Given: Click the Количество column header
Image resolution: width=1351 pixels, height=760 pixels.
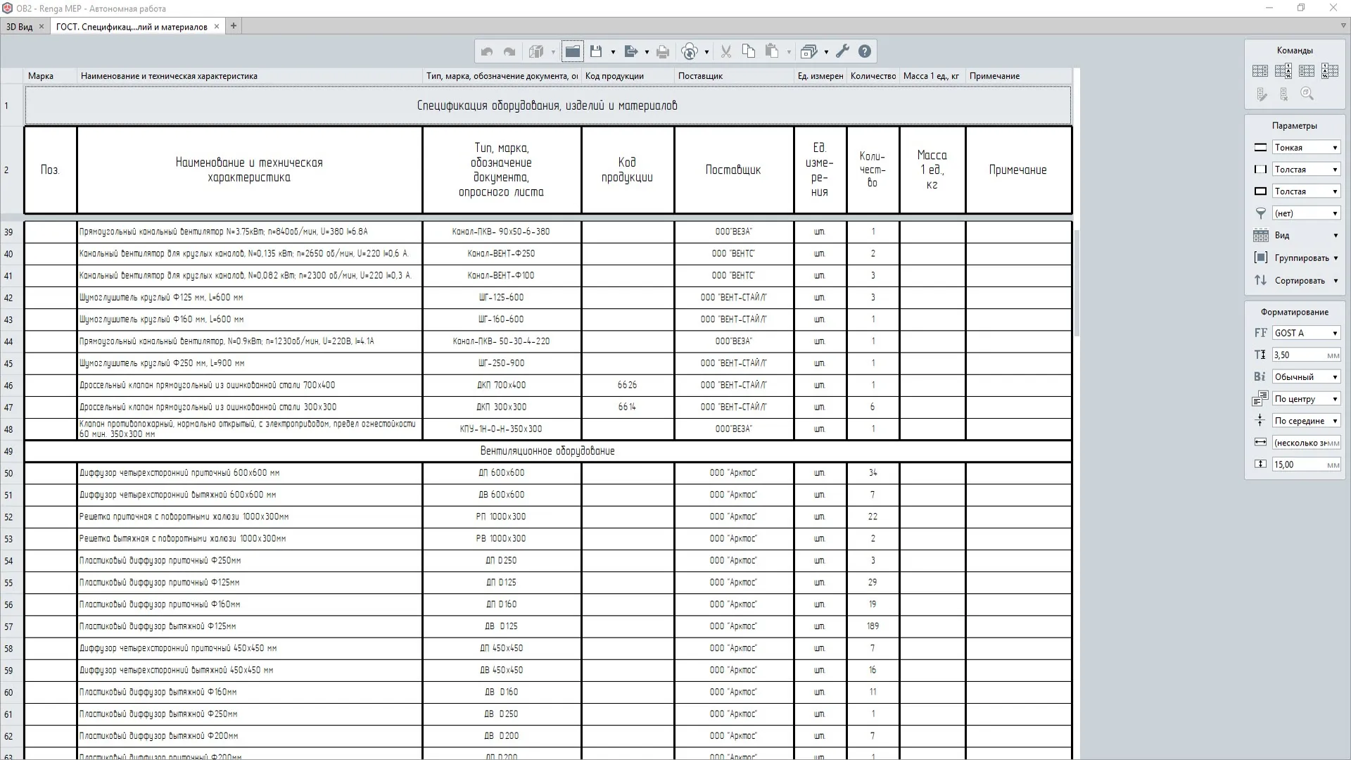Looking at the screenshot, I should click(x=873, y=76).
